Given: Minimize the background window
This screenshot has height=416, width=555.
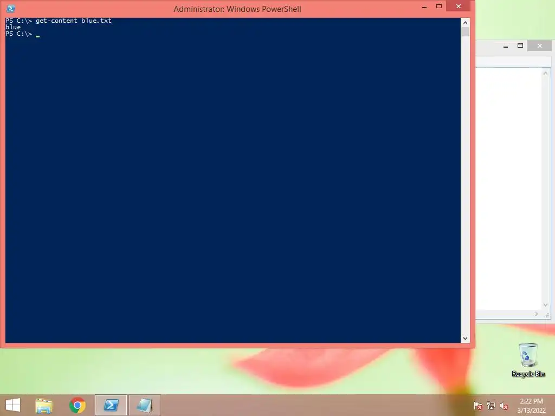Looking at the screenshot, I should click(x=506, y=46).
